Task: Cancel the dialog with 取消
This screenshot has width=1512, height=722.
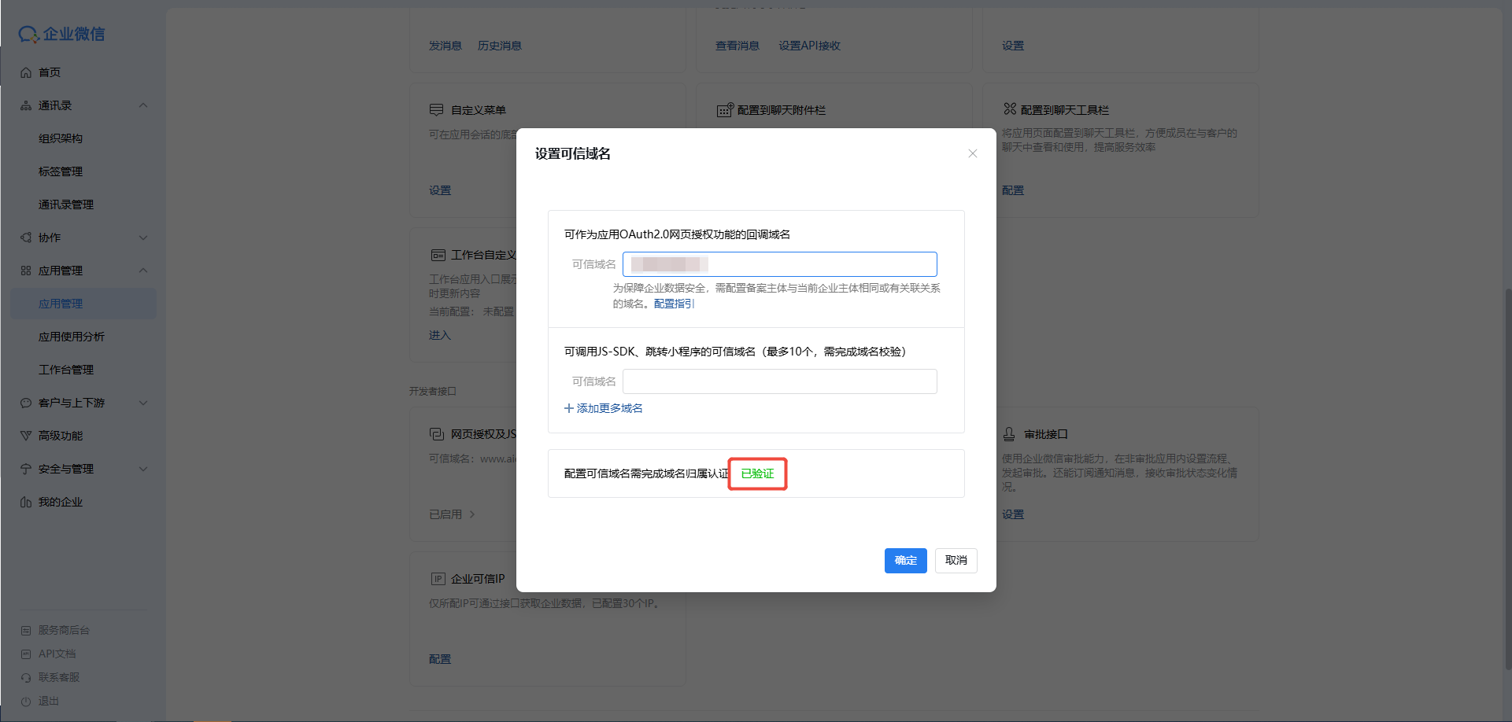Action: 956,561
